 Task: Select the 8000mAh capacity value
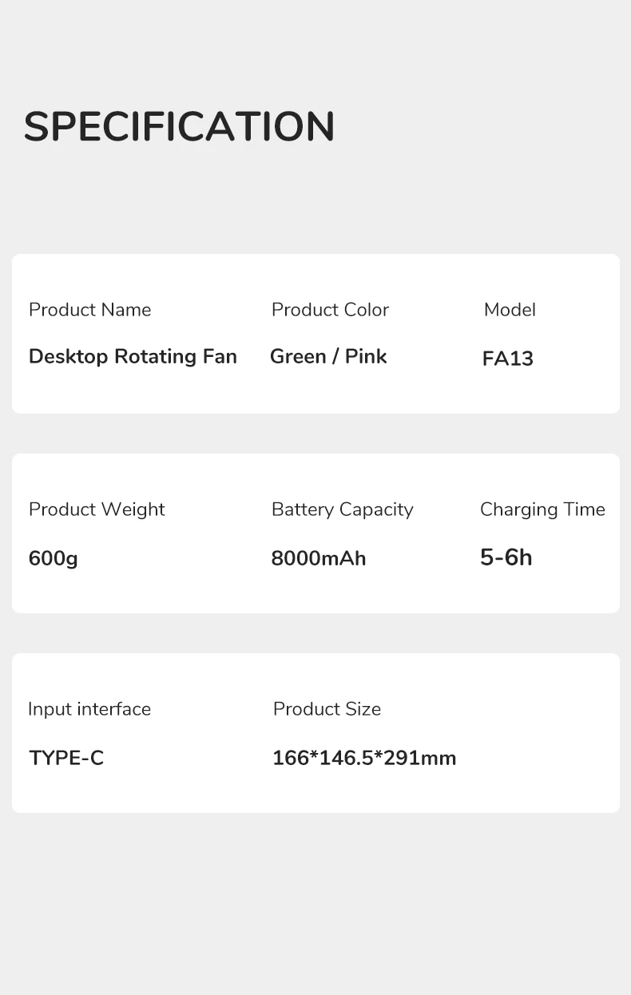pos(318,558)
